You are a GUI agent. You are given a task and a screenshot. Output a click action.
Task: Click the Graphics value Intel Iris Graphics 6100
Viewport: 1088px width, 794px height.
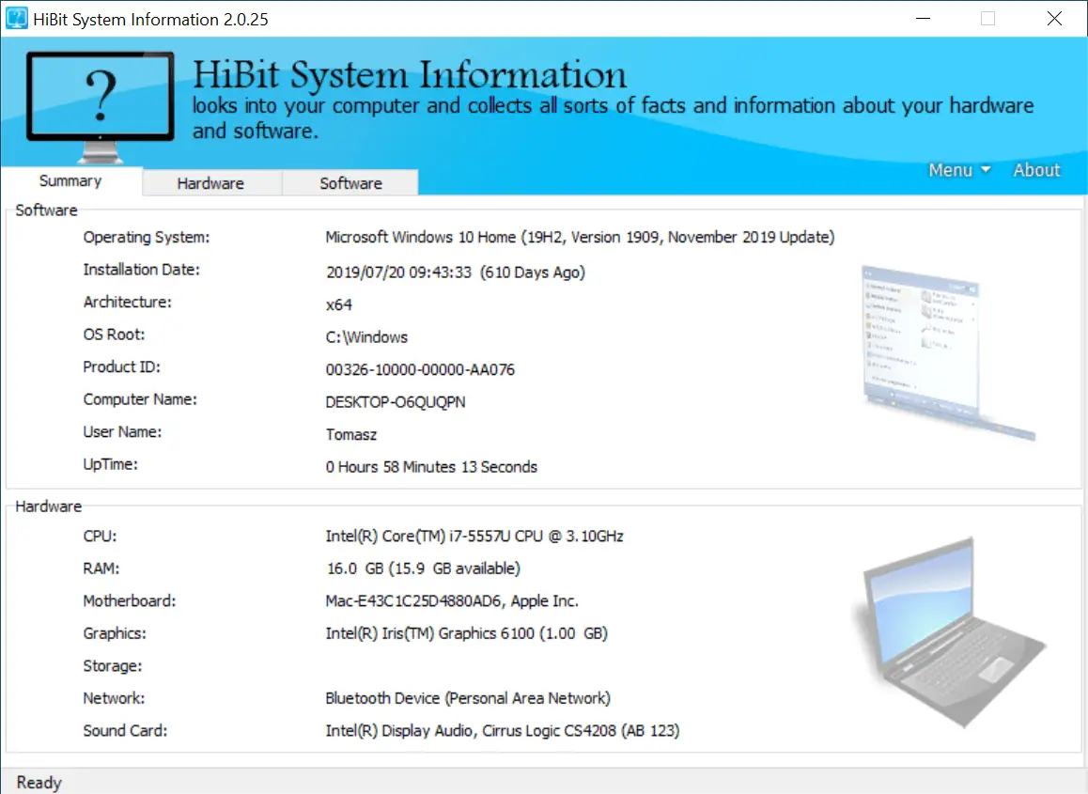pyautogui.click(x=467, y=633)
